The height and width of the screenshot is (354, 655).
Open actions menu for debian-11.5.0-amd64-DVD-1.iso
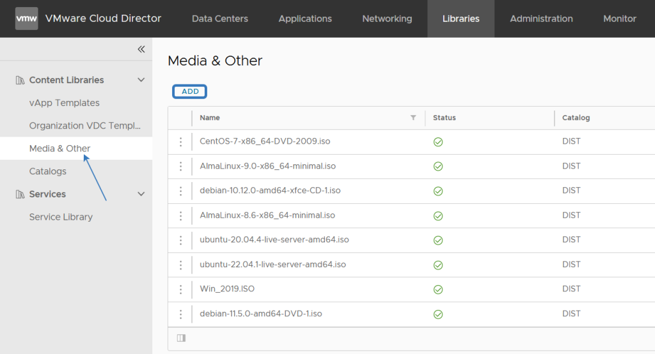pos(180,314)
